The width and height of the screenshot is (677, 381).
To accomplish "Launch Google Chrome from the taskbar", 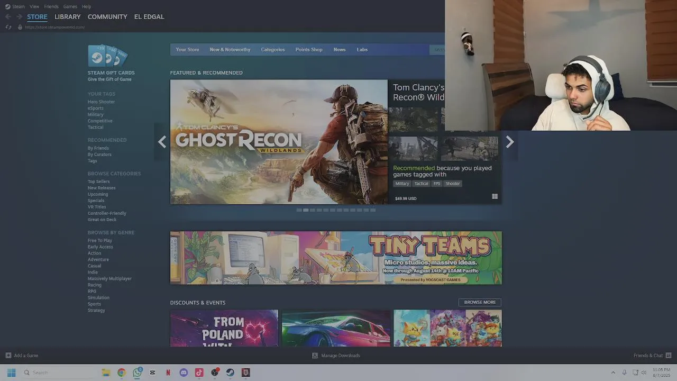I will click(122, 373).
